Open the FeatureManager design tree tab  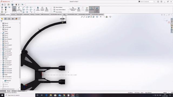(x=2, y=19)
